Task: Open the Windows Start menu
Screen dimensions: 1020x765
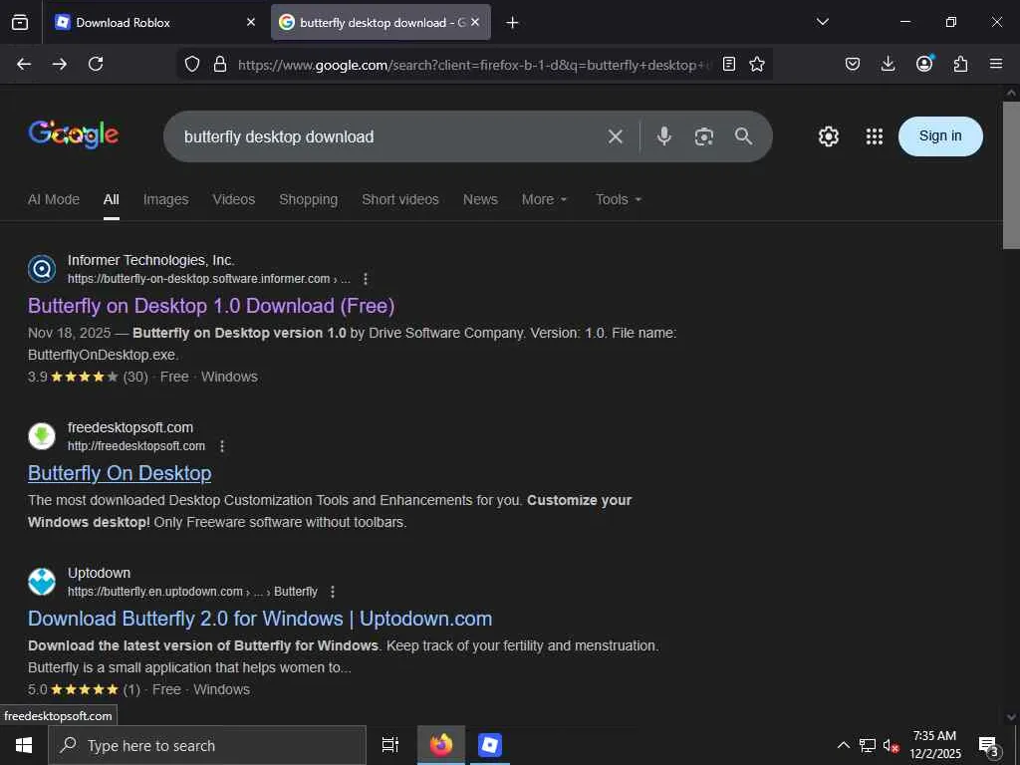Action: point(24,745)
